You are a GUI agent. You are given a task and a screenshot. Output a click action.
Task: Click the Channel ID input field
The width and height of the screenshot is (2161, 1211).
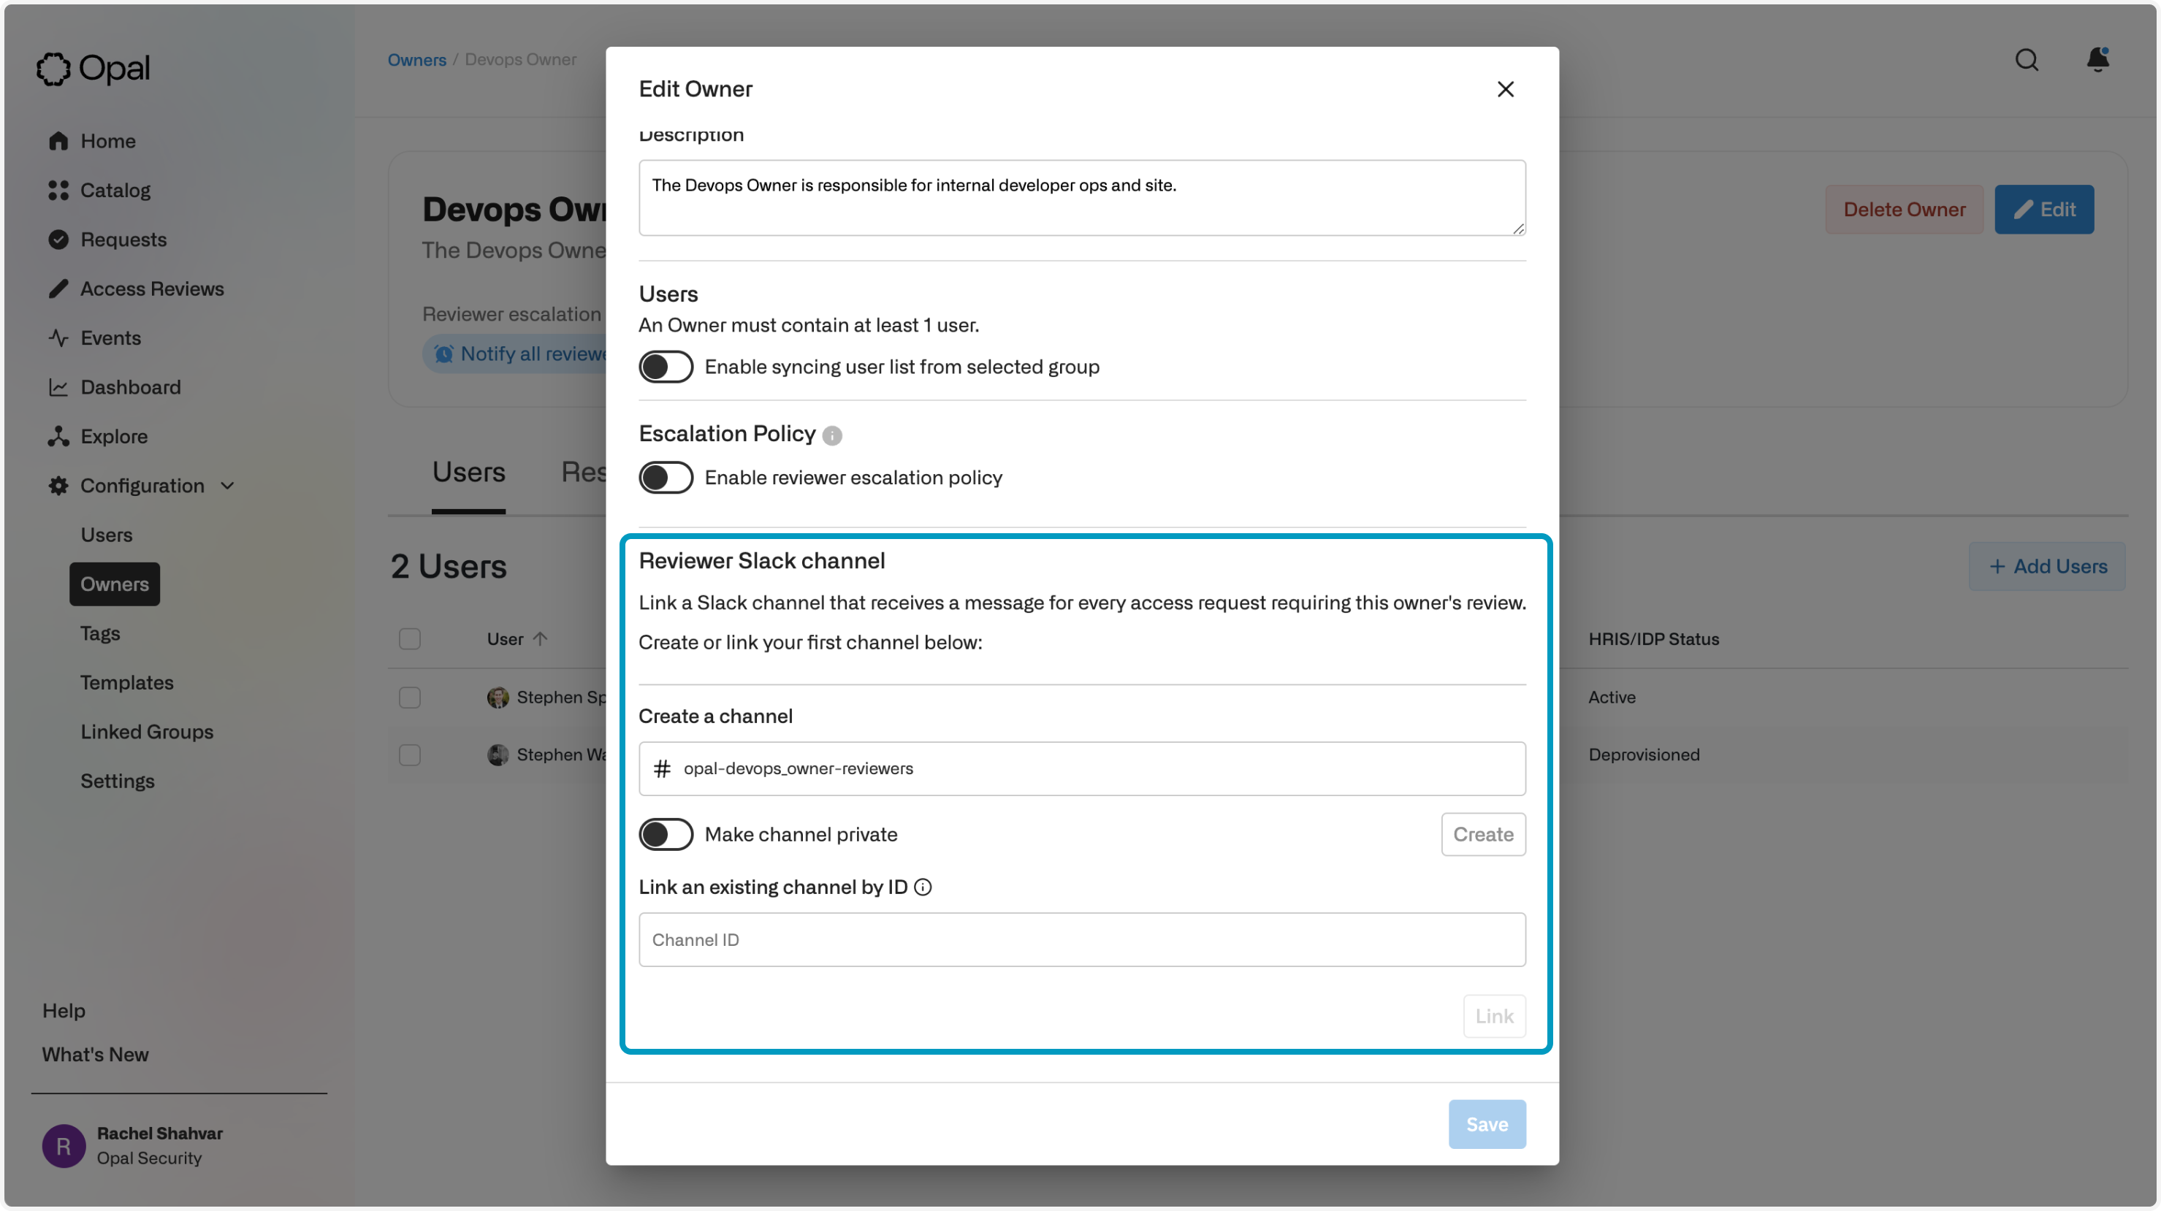1081,939
